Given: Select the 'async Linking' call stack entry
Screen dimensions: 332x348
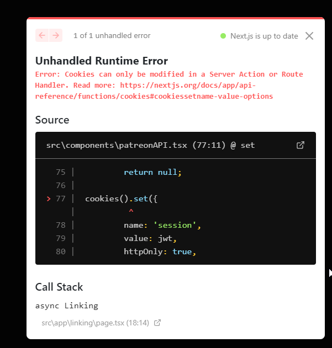Looking at the screenshot, I should pyautogui.click(x=66, y=305).
